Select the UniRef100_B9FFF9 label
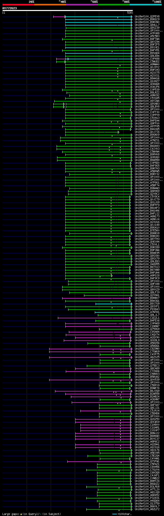 point(147,205)
